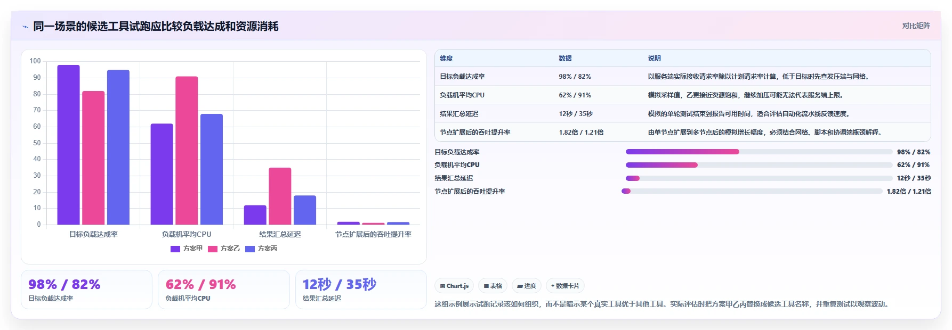952x330 pixels.
Task: Toggle the 方案乙 legend item
Action: tap(224, 249)
